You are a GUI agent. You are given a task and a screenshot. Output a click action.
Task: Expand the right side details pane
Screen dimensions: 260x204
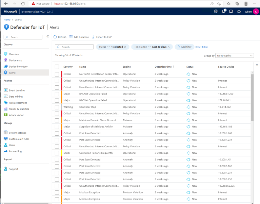click(257, 65)
